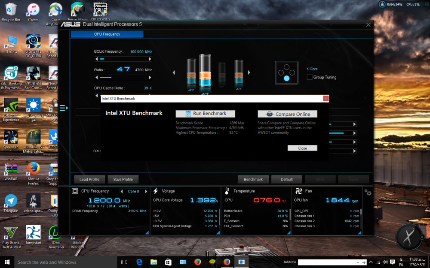The height and width of the screenshot is (268, 430).
Task: Open WinRAR desktop shortcut
Action: [x=11, y=172]
